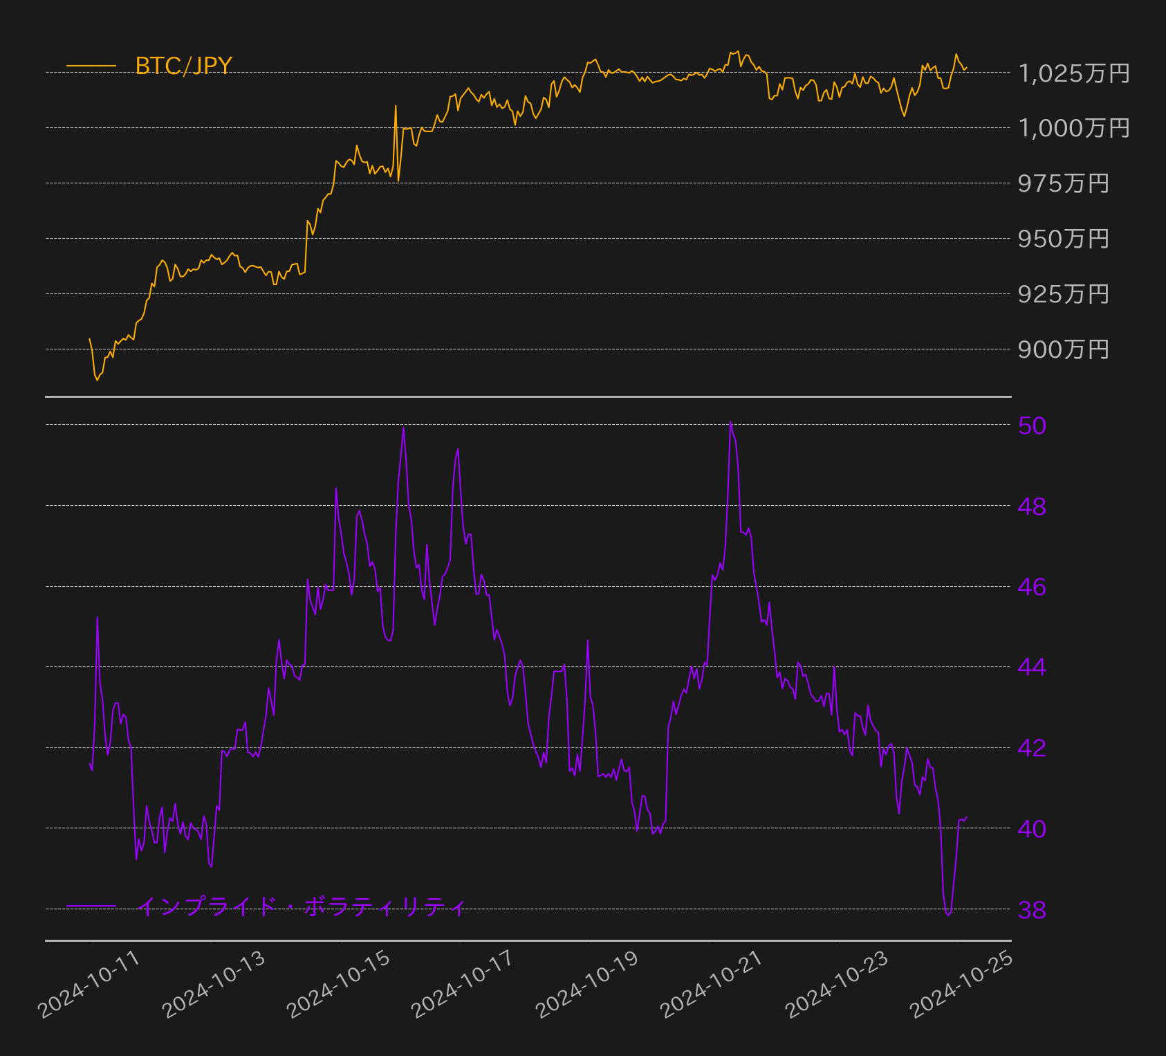Click the 2024-10-13 date label
Viewport: 1166px width, 1056px height.
point(213,983)
